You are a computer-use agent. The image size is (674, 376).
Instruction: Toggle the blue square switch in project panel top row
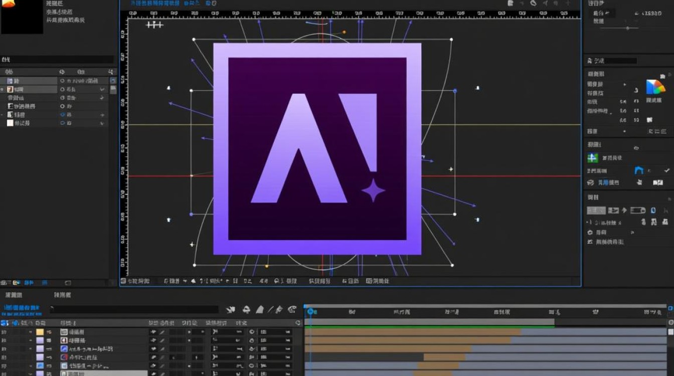(113, 81)
